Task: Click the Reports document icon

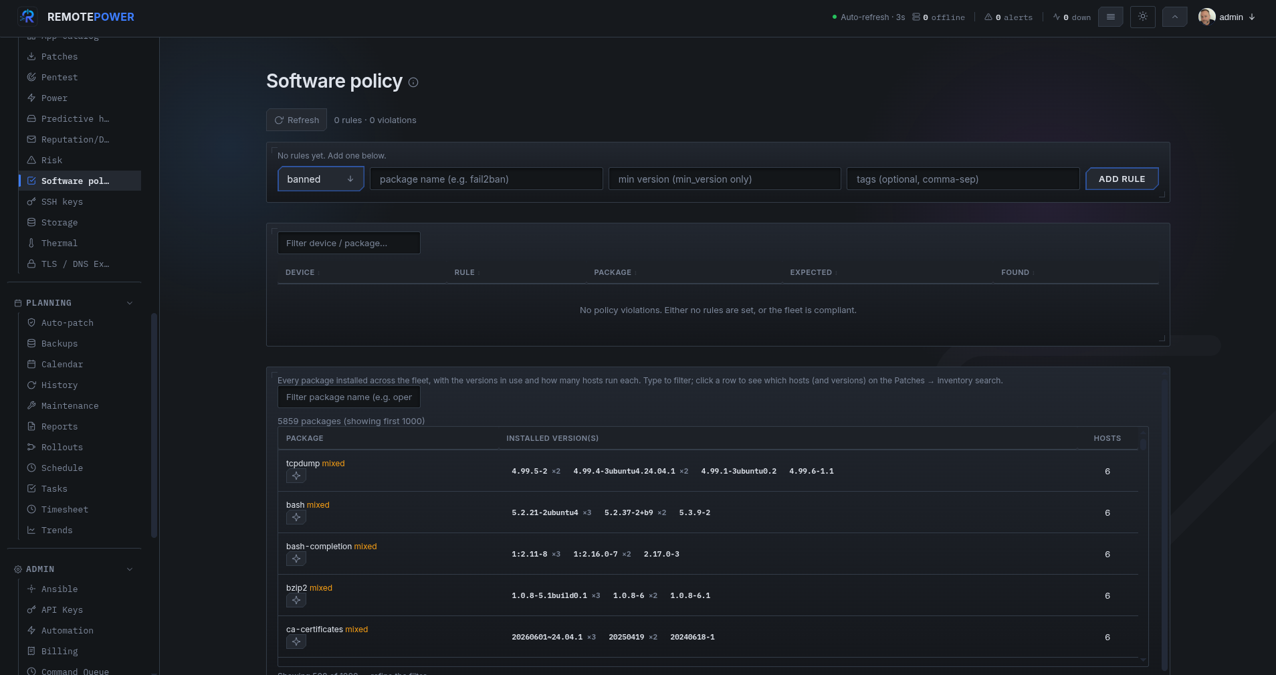Action: [x=31, y=426]
